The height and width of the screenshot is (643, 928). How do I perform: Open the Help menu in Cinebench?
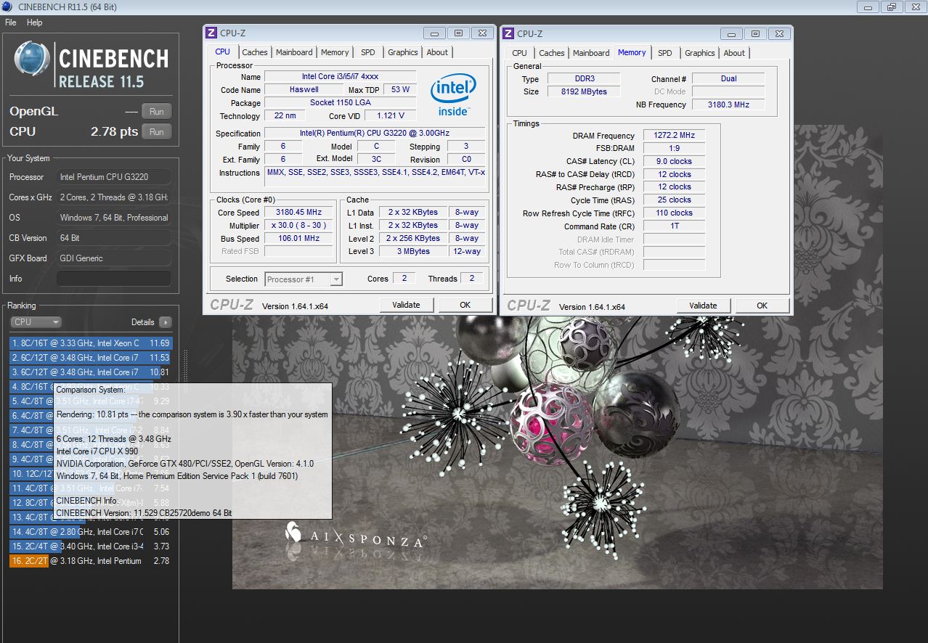pos(35,22)
